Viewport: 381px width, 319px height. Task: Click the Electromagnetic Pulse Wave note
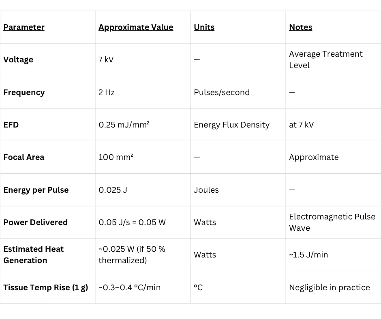[x=332, y=222]
